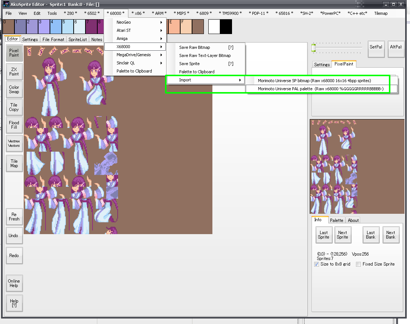Select palette color 4
The image size is (410, 324).
56,27
